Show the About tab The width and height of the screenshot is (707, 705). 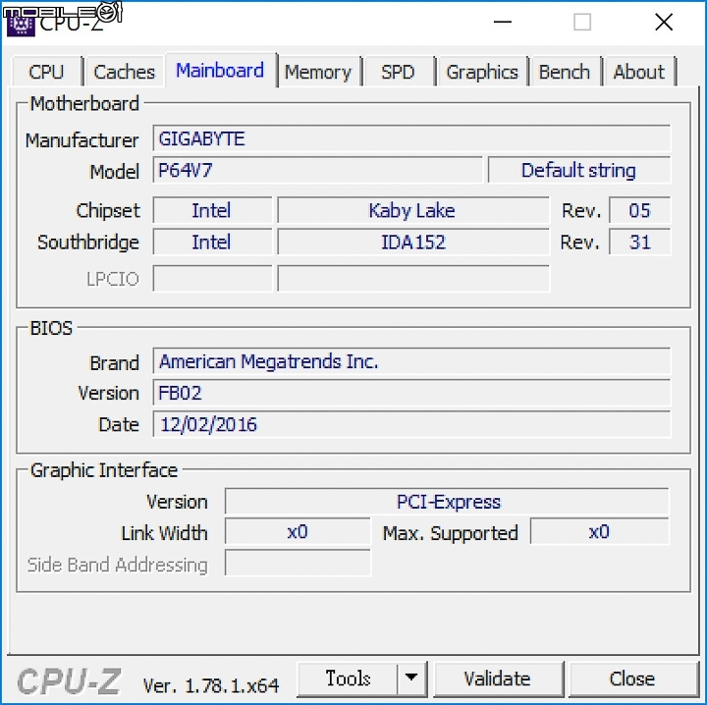click(x=639, y=72)
